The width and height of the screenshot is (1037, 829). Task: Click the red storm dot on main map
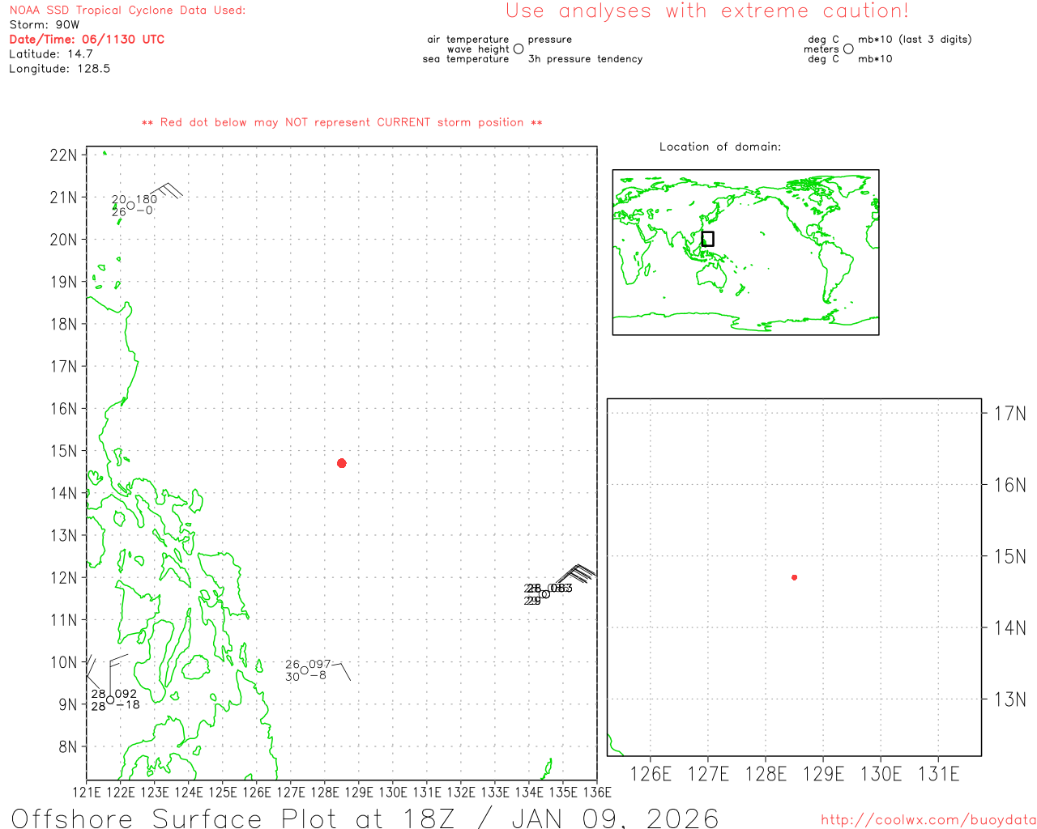click(342, 463)
